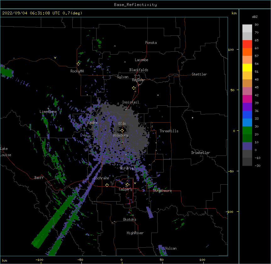The image size is (271, 264).
Task: Select the magenta 42–39 dBZ legend swatch
Action: (247, 99)
